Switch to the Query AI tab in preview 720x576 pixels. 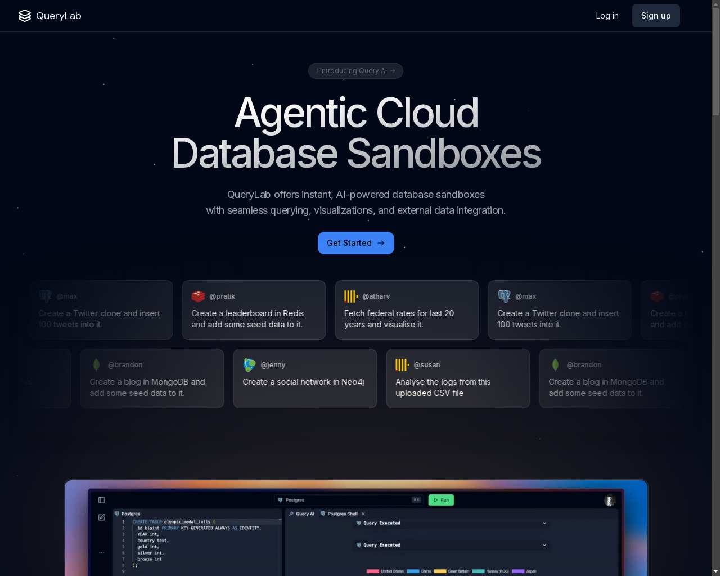coord(301,514)
